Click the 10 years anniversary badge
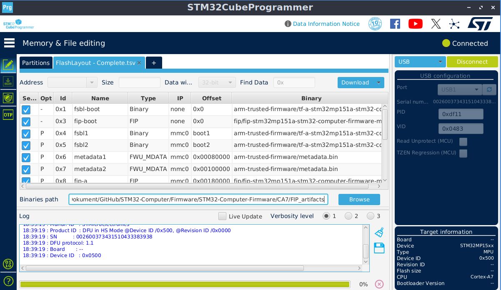This screenshot has height=290, width=501. [x=375, y=24]
